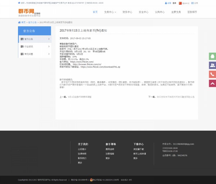Viewport: 216px width, 184px height.
Task: Click the 群币网 site logo
Action: 29,13
